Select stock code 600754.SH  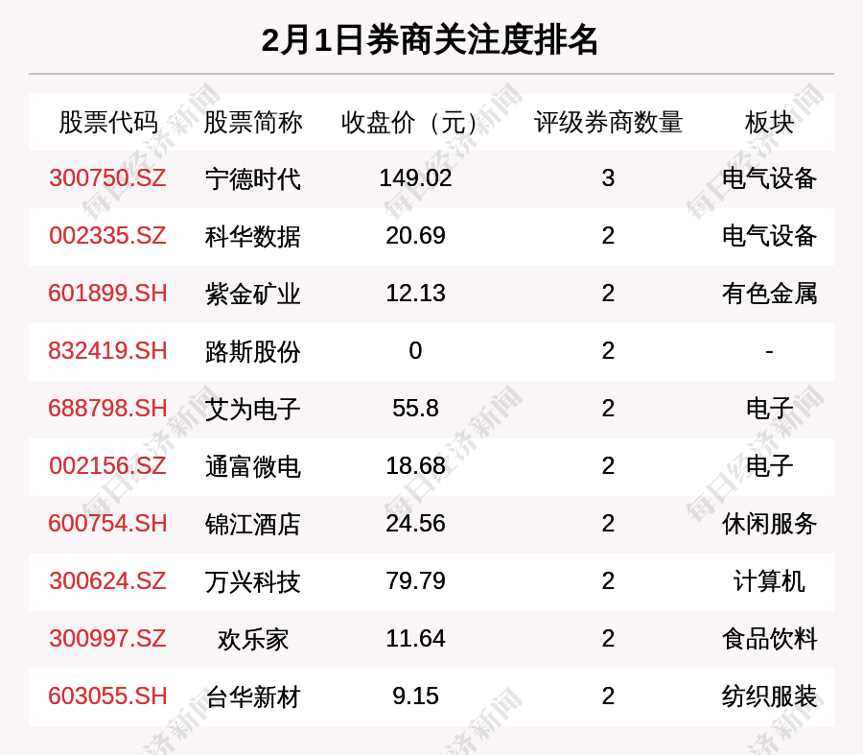(x=107, y=524)
